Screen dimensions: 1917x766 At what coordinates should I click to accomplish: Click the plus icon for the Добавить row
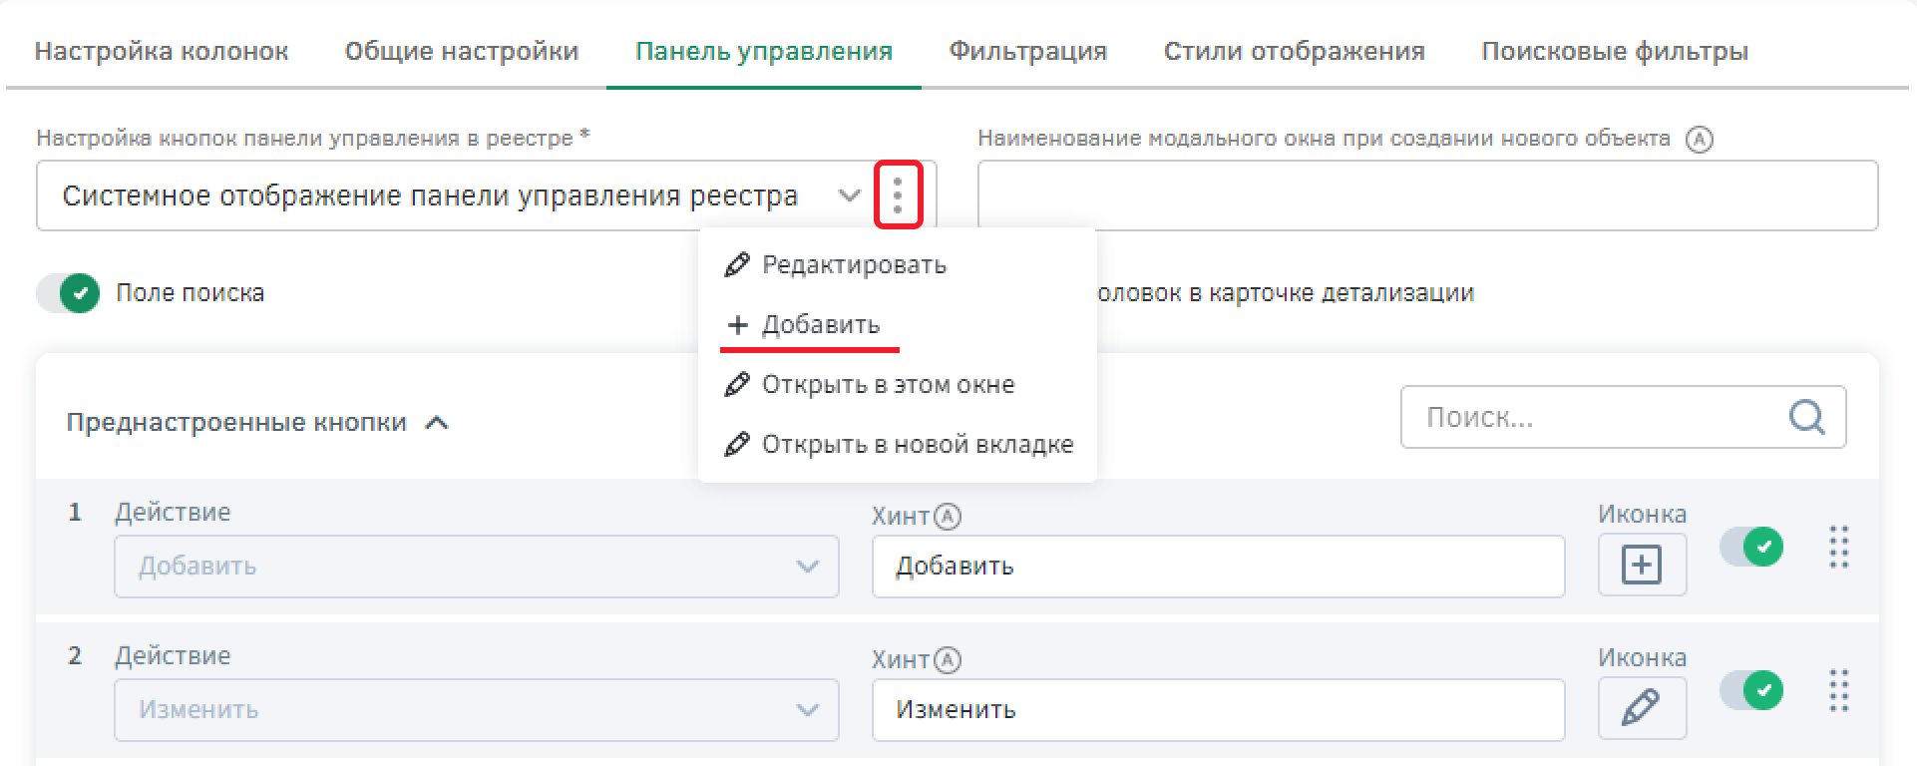point(1641,566)
